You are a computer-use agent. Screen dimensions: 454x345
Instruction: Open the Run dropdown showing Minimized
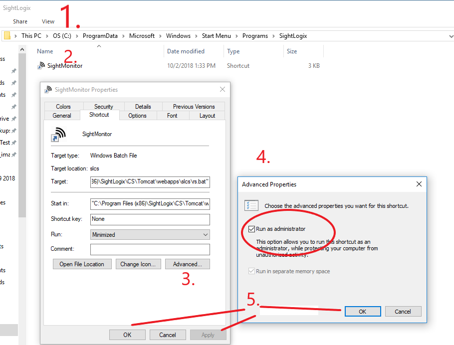150,234
